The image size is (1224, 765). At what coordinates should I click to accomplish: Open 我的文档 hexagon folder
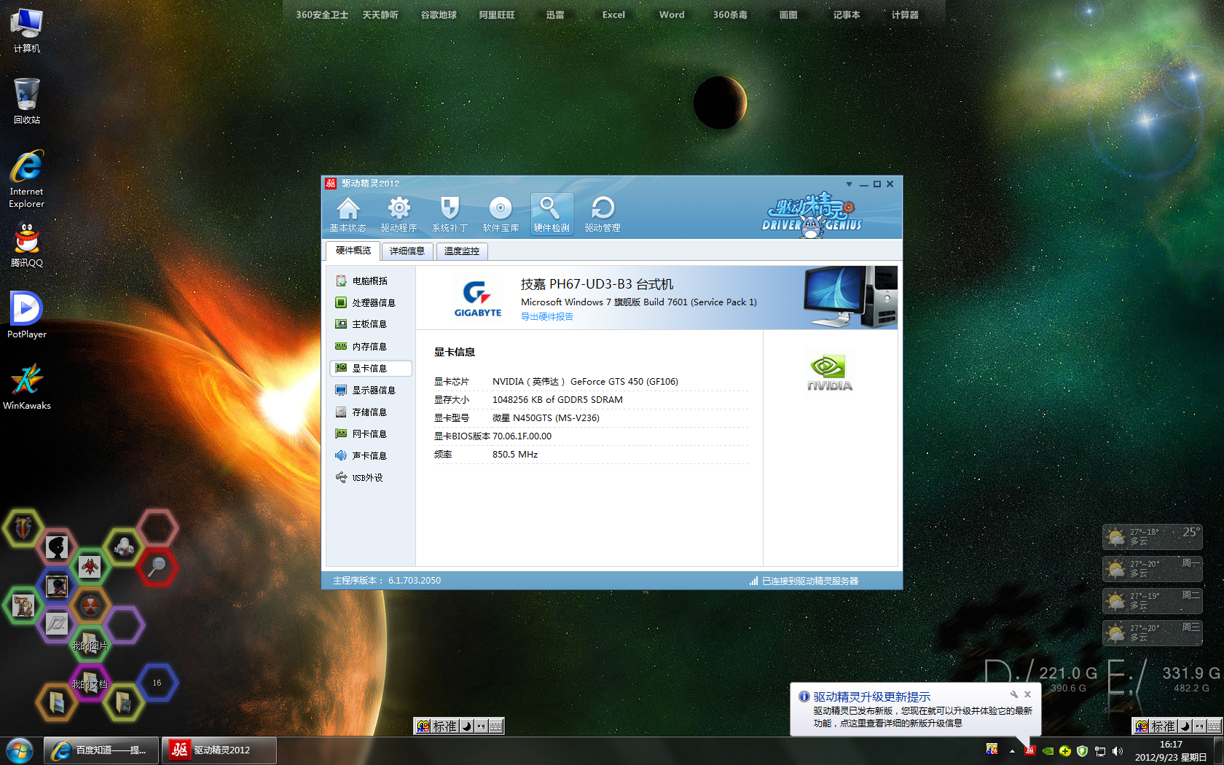coord(90,682)
